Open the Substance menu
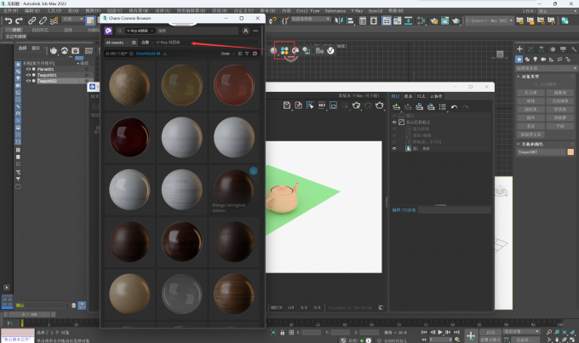Screen dimensions: 579x343 pyautogui.click(x=335, y=11)
